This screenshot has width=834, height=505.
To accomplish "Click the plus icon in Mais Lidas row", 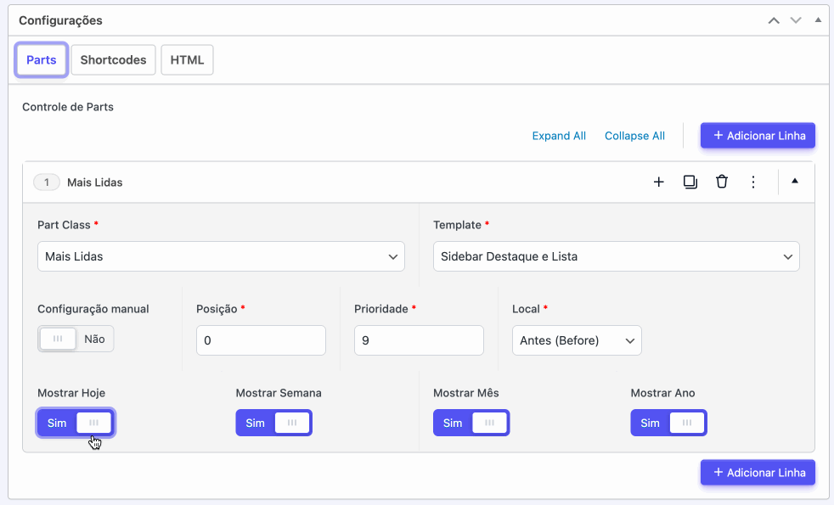I will (x=658, y=182).
